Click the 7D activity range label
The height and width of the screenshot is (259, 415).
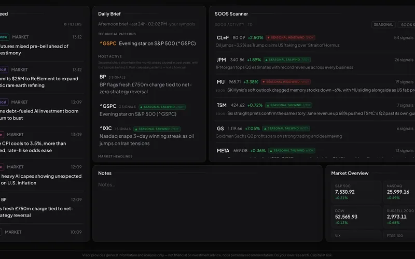[250, 24]
